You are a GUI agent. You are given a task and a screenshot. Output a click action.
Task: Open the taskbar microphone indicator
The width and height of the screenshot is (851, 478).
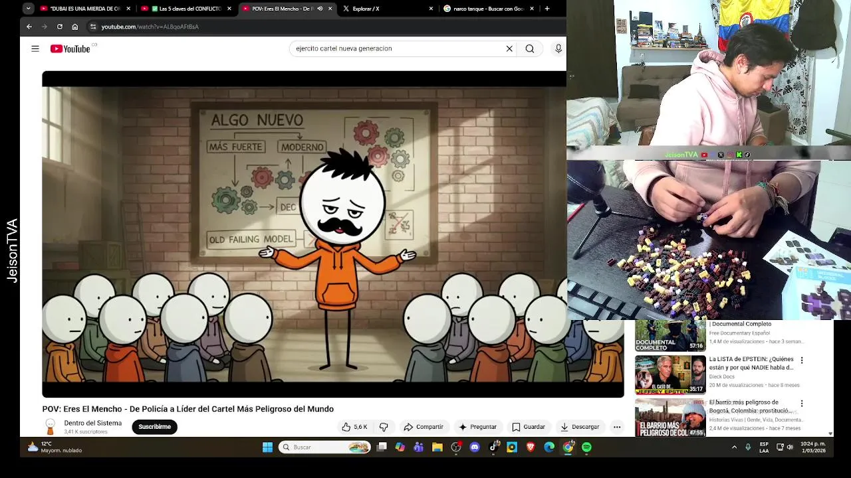coord(748,447)
